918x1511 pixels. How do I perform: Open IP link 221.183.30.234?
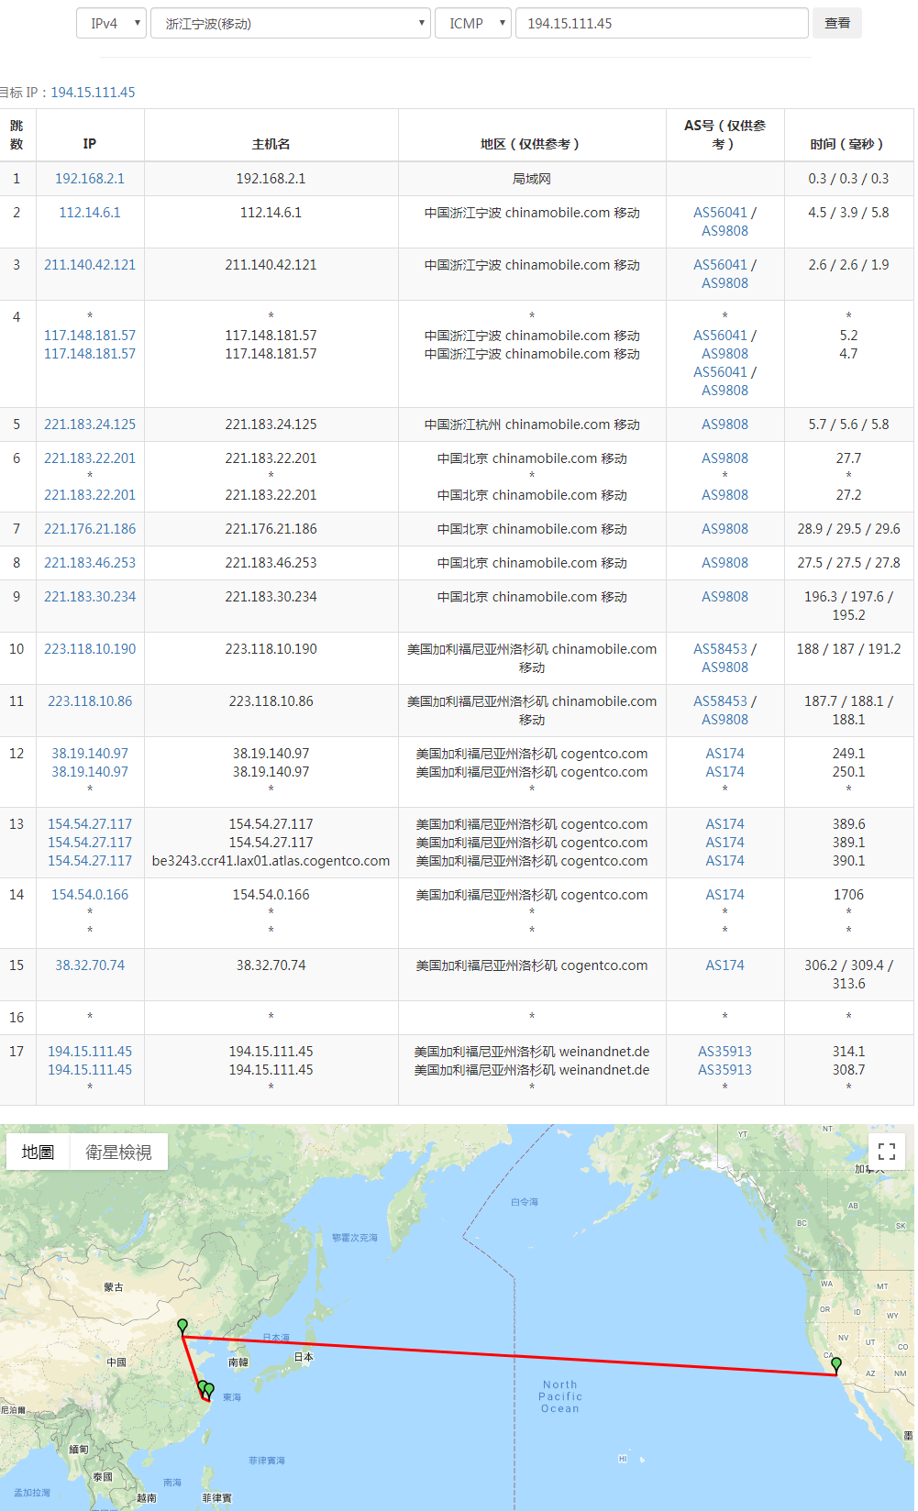click(90, 597)
